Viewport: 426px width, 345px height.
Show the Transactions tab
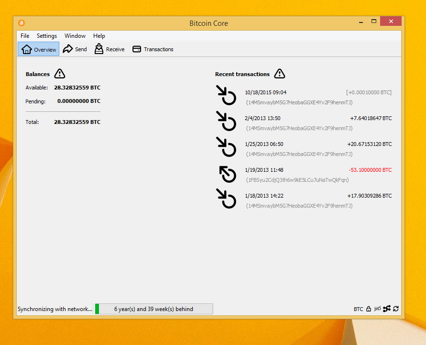pos(153,49)
